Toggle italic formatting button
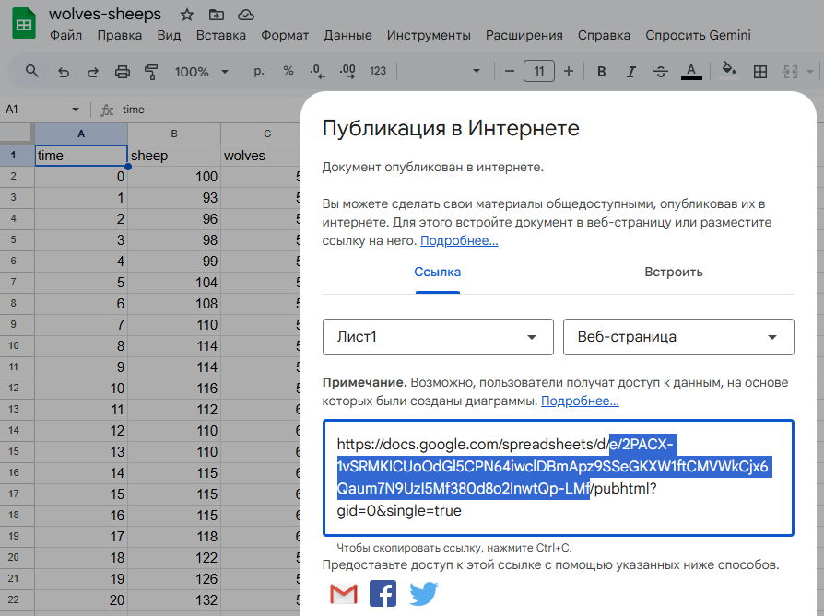 point(630,71)
